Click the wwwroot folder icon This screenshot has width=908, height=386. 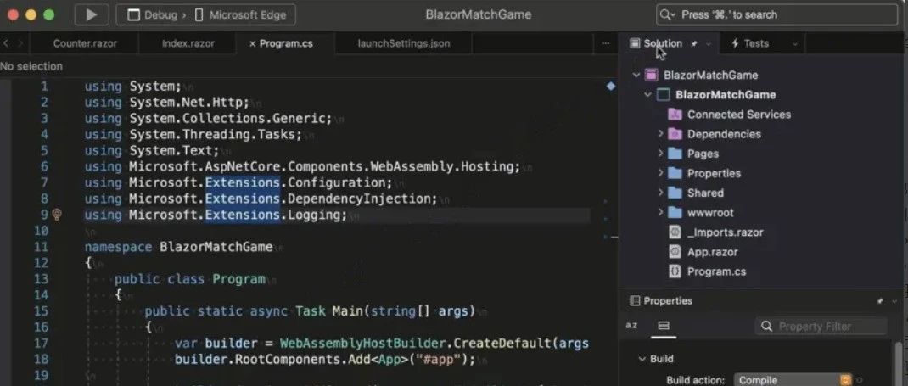point(675,212)
